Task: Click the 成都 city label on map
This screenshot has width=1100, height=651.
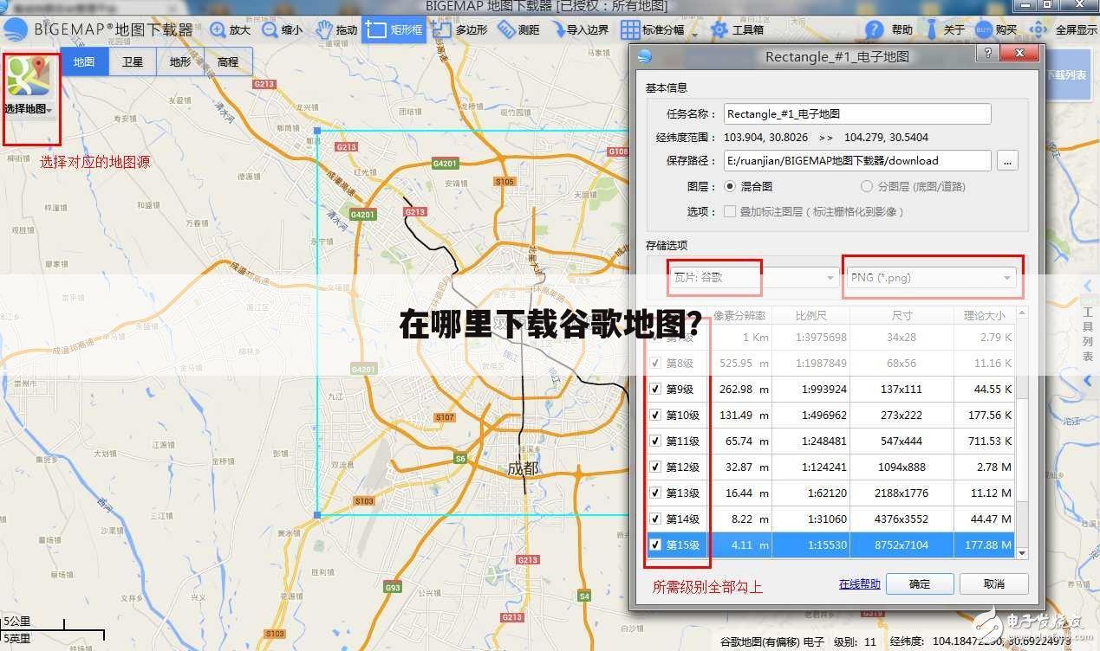Action: pyautogui.click(x=523, y=468)
